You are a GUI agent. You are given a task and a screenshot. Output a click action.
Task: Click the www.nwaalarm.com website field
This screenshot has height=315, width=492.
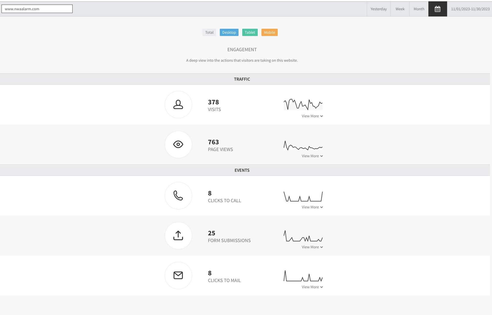click(37, 9)
